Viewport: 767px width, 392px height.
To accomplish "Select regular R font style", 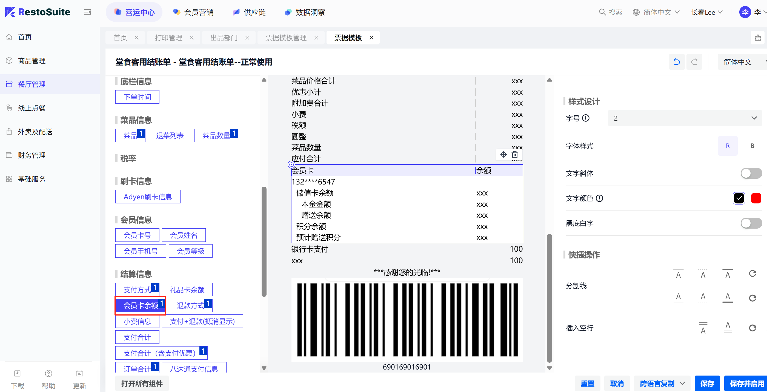I will click(727, 146).
